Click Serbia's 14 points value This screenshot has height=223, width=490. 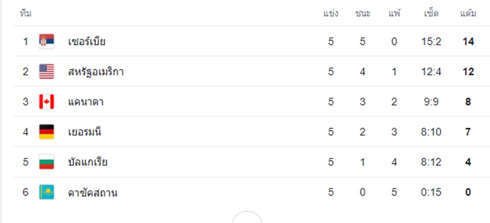tap(468, 42)
